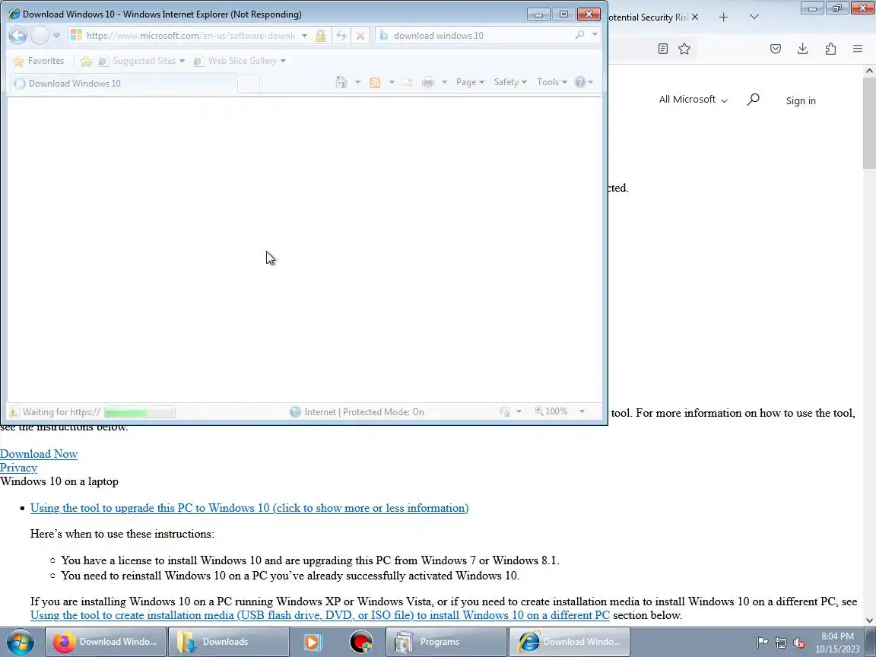
Task: Click Using the tool to upgrade this PC link
Action: [x=249, y=508]
